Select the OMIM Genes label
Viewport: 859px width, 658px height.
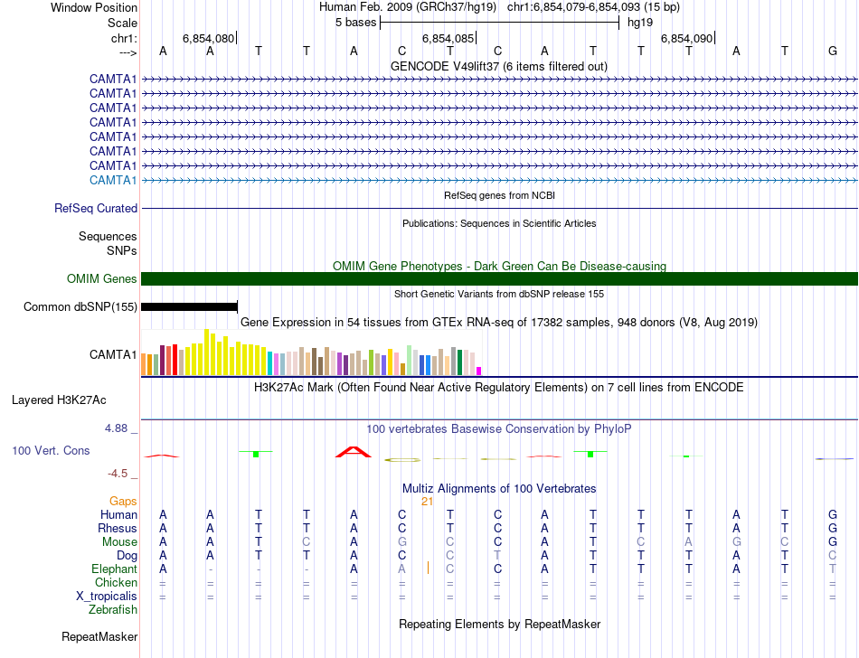(x=102, y=278)
